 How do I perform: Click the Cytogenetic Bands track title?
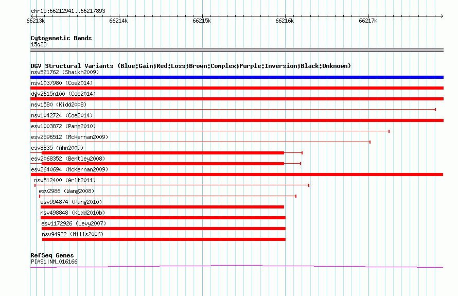point(61,38)
